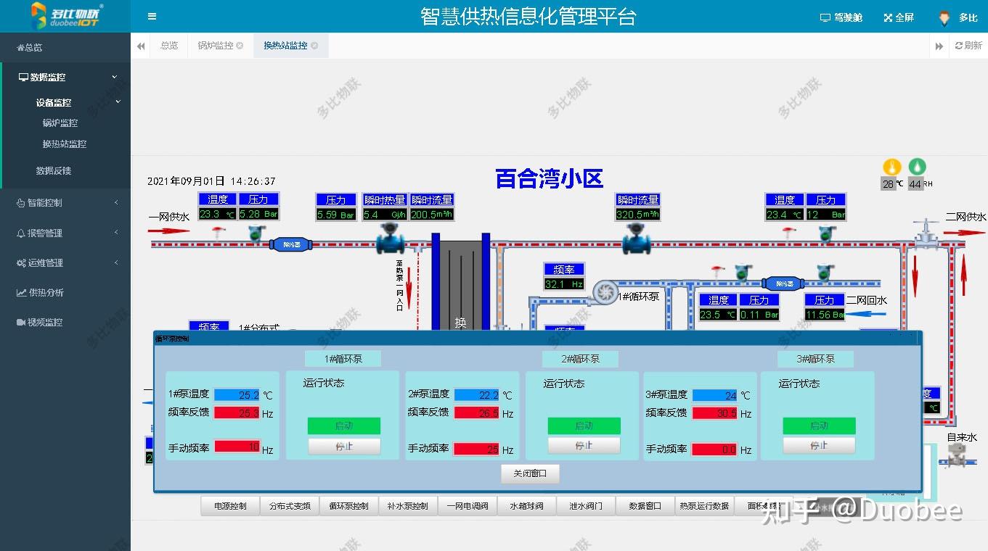The width and height of the screenshot is (988, 551).
Task: Click the 2#泵 频率反馈 value 26.5
Action: [x=476, y=413]
